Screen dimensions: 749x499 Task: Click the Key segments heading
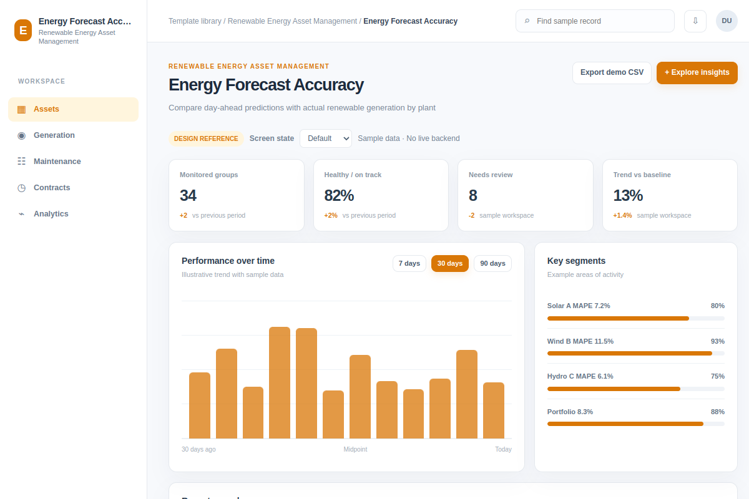pos(576,261)
